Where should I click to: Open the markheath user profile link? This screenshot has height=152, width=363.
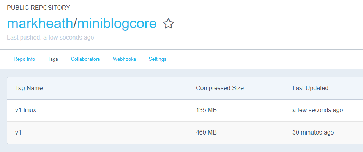[x=39, y=24]
